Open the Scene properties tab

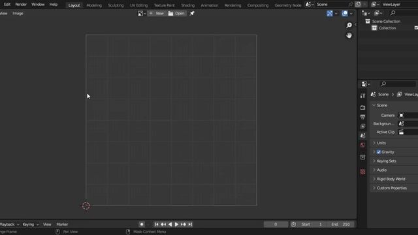click(x=362, y=136)
